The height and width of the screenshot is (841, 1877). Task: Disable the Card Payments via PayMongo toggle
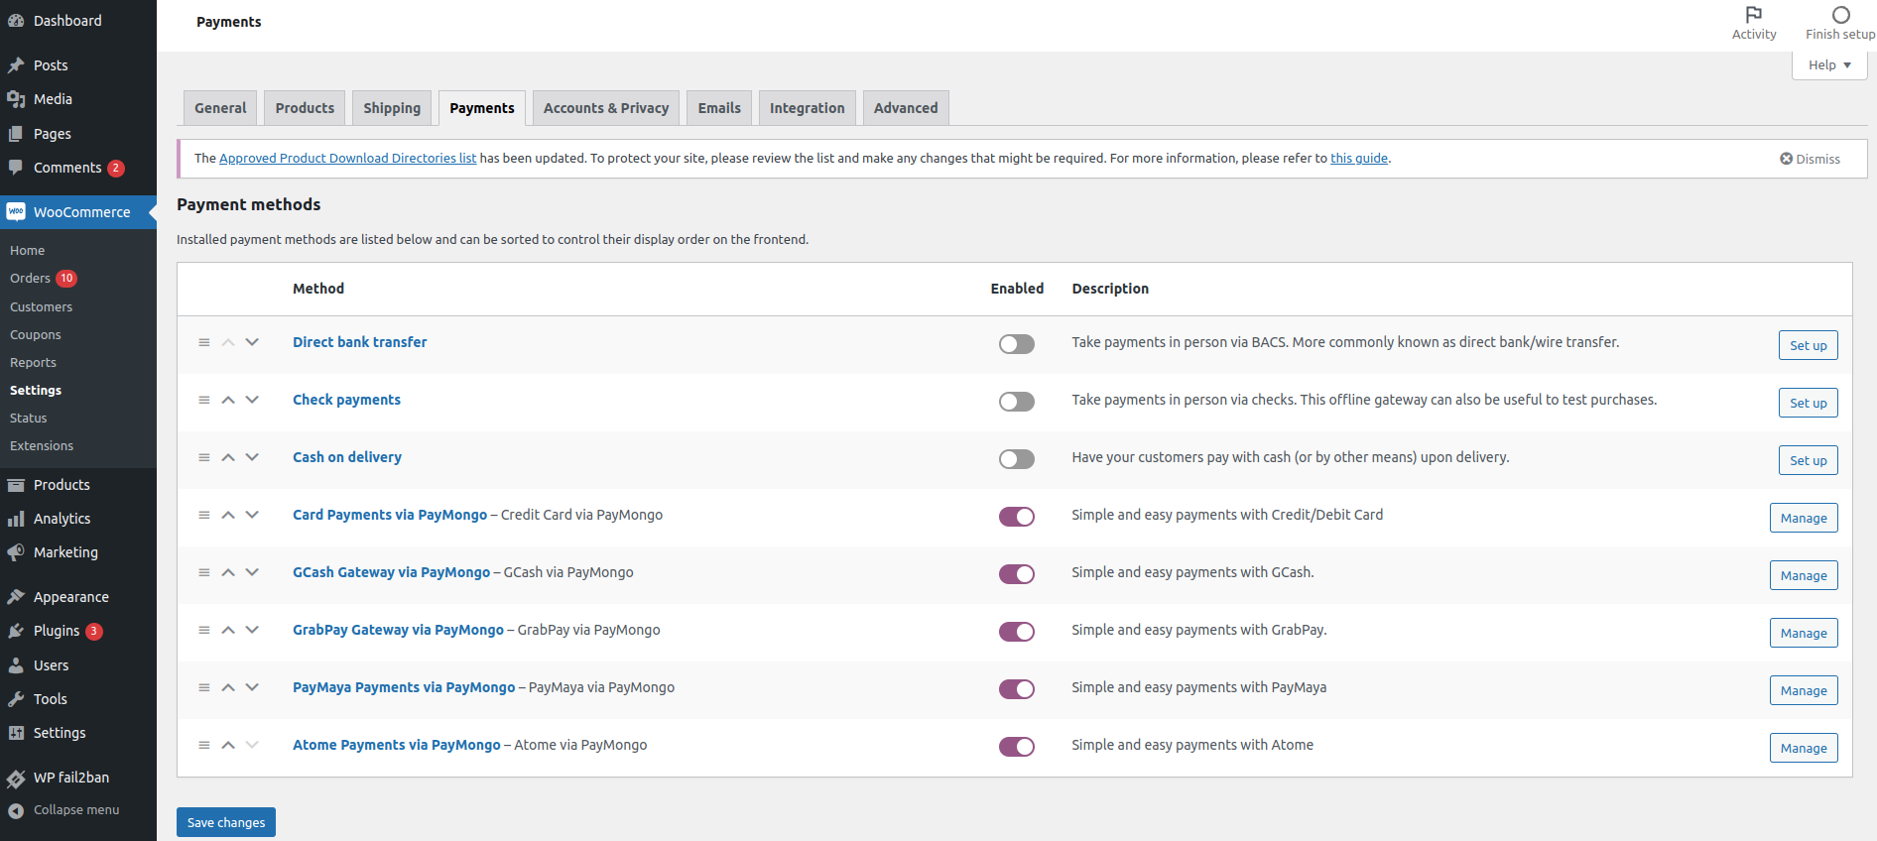pos(1017,517)
